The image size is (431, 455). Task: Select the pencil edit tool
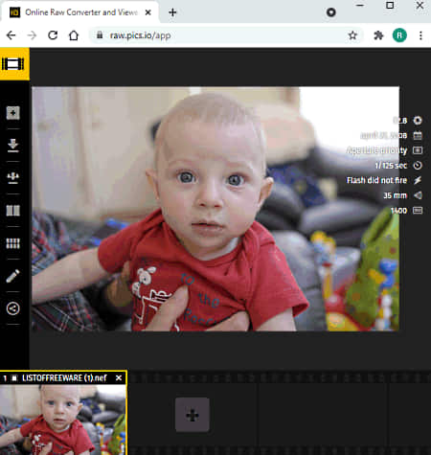(13, 276)
